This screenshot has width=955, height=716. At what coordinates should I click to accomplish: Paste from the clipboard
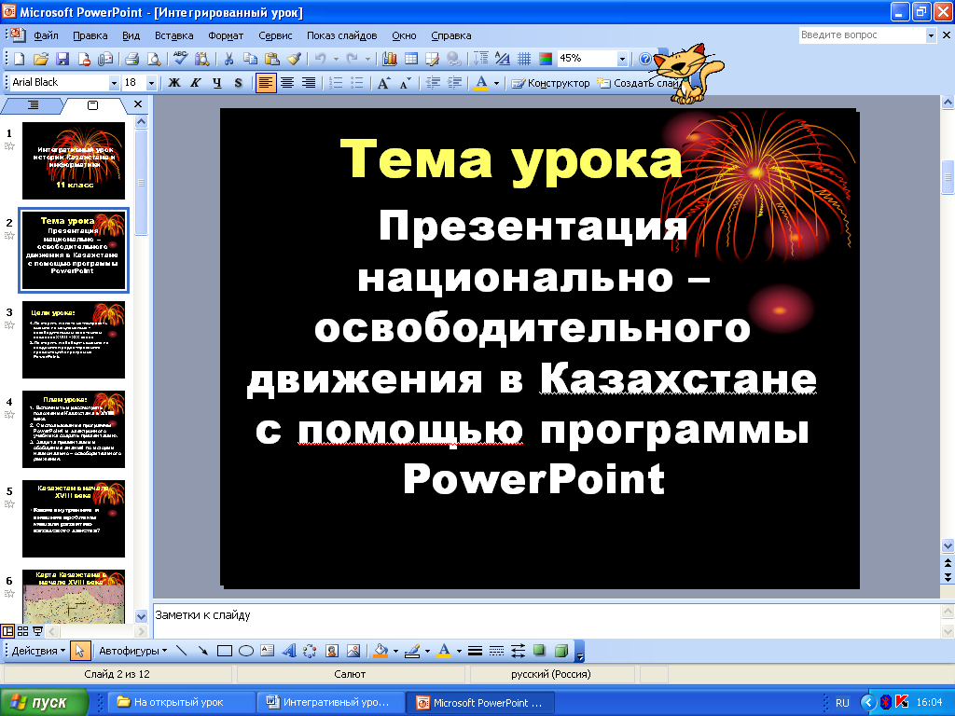(272, 59)
